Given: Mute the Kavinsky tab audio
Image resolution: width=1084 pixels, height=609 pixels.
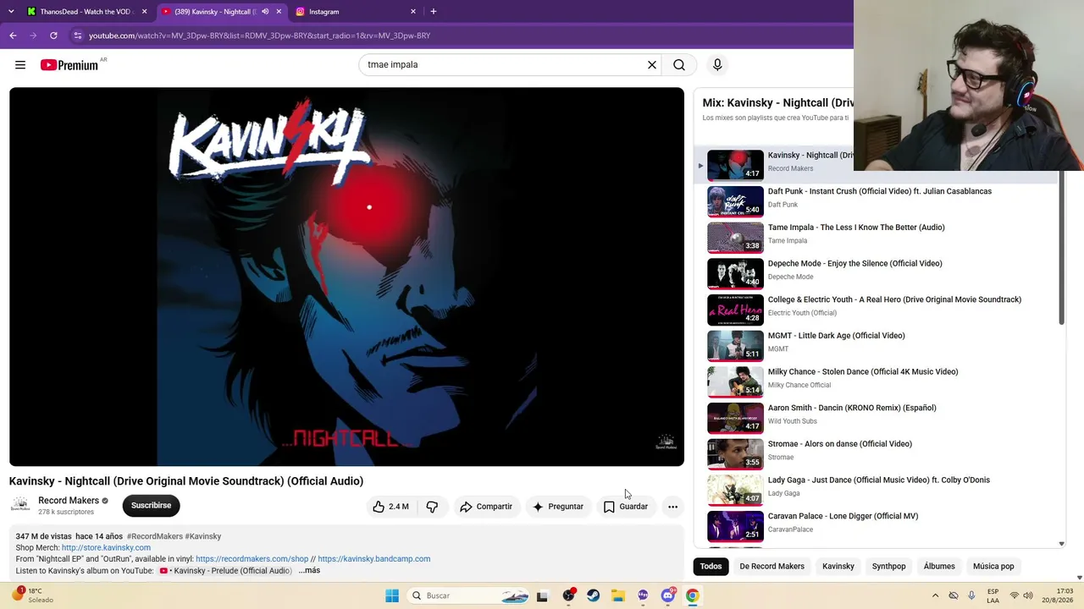Looking at the screenshot, I should point(265,12).
